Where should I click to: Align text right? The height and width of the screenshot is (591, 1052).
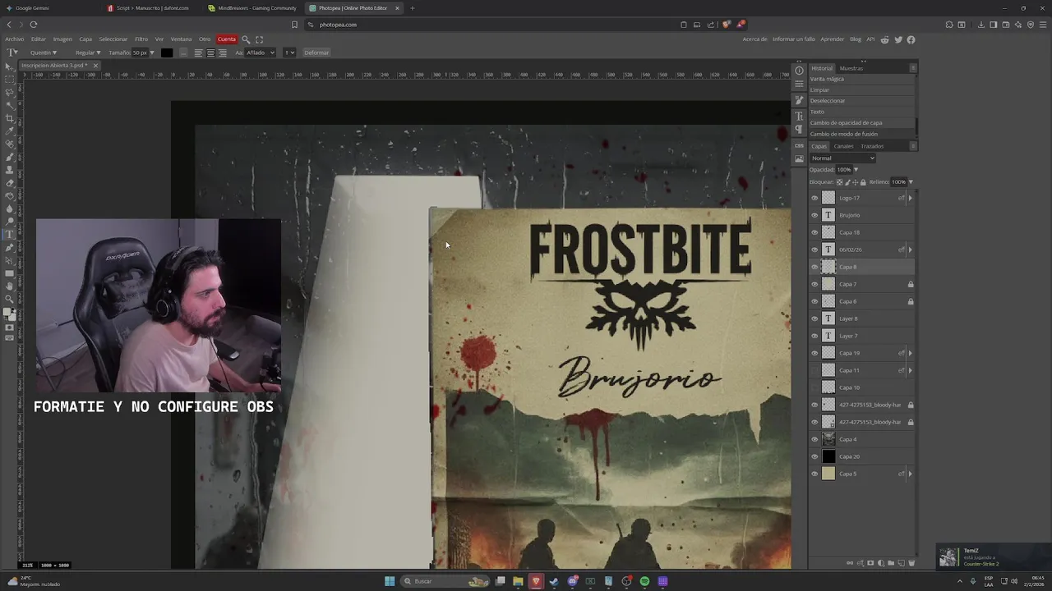[x=222, y=53]
